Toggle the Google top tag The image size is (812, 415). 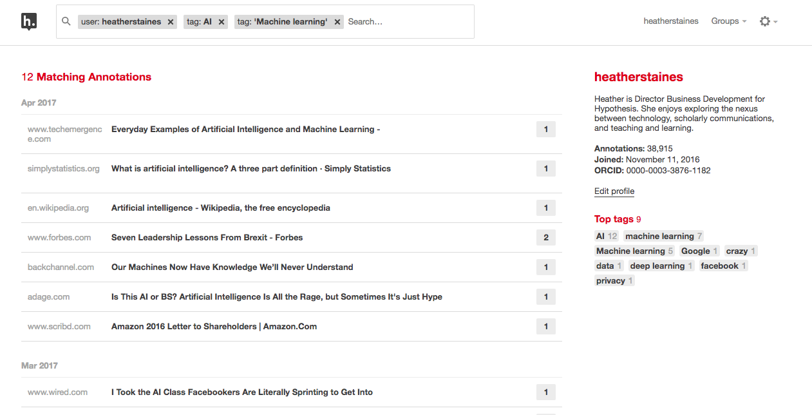coord(699,251)
